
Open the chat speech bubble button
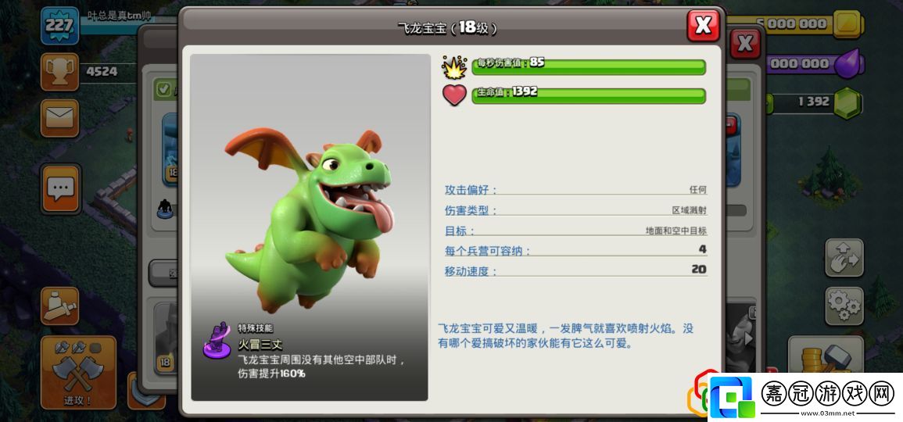tap(60, 189)
